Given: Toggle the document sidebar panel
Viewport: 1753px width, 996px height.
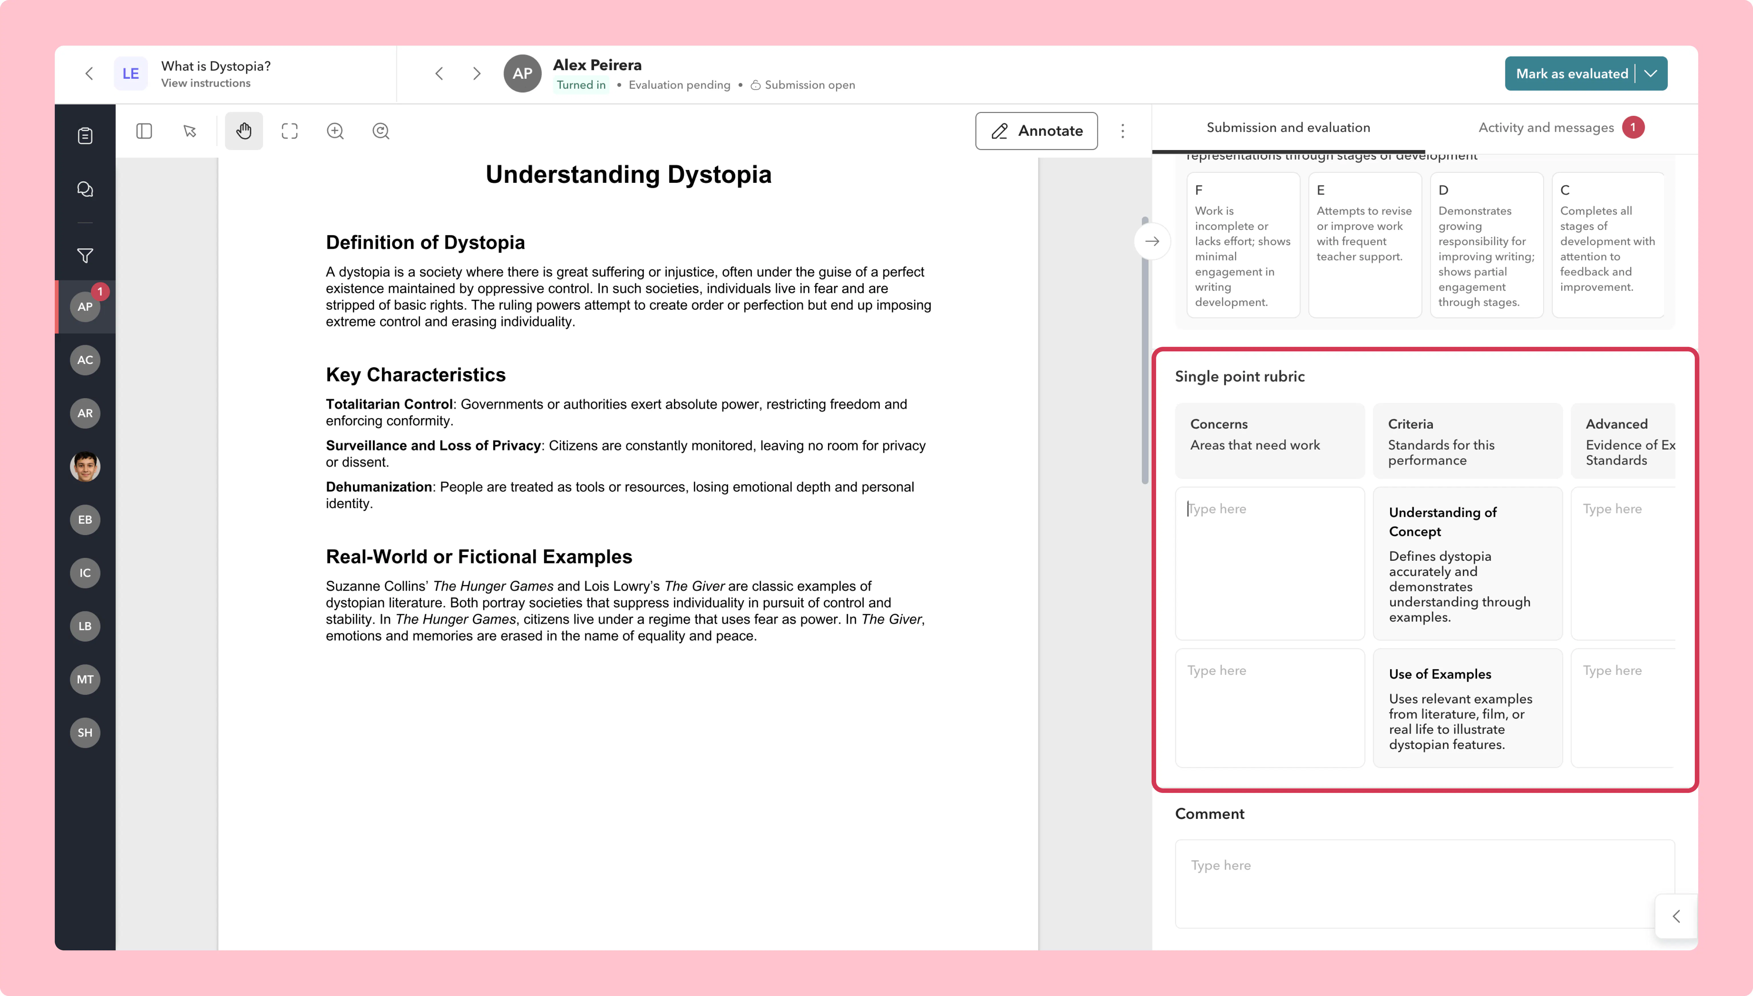Looking at the screenshot, I should point(144,131).
